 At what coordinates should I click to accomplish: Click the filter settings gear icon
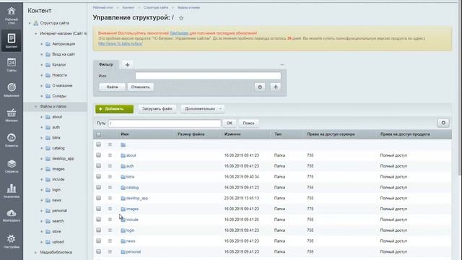coord(260,87)
